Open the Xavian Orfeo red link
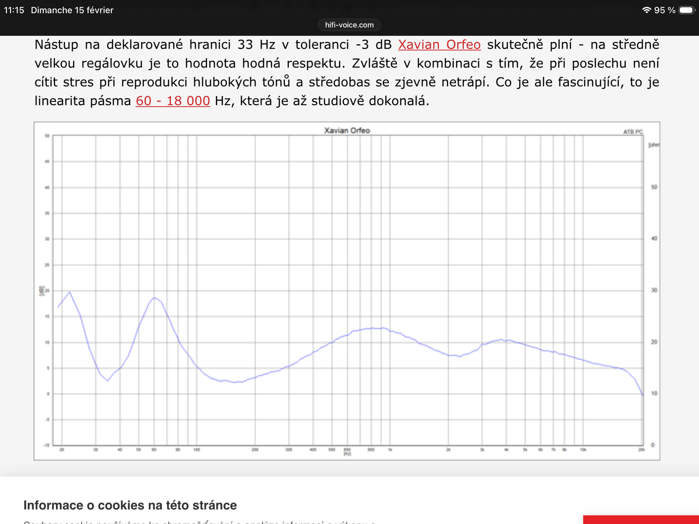The height and width of the screenshot is (524, 699). (439, 45)
